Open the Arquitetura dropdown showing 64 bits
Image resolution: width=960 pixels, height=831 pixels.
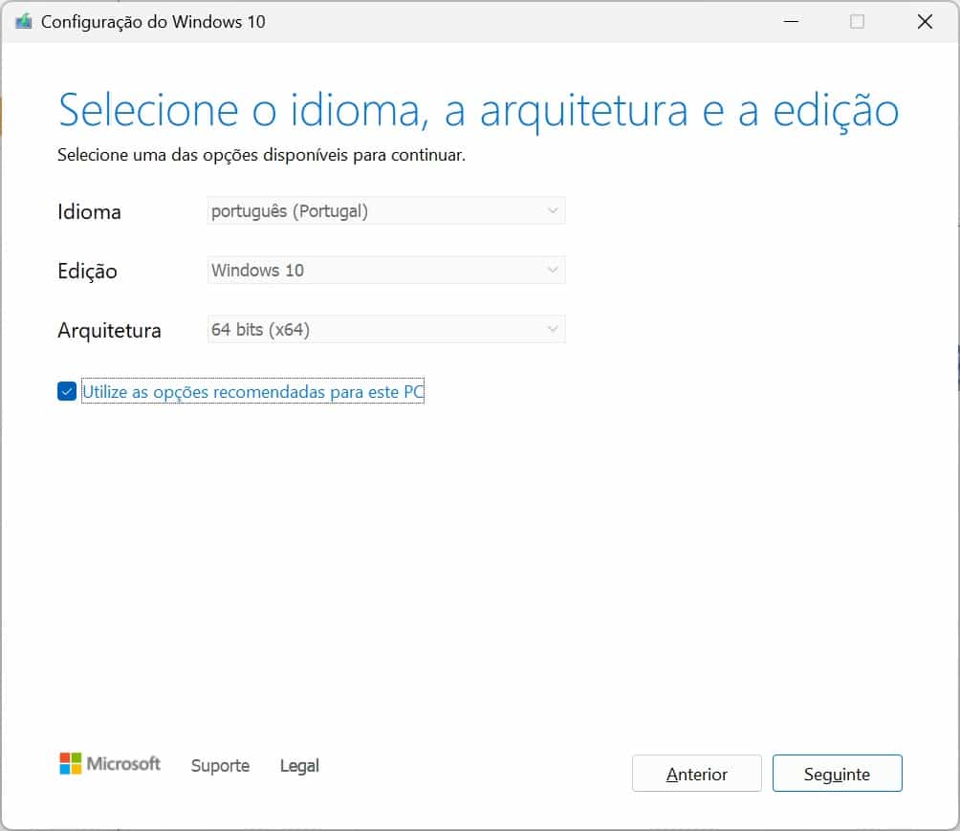coord(385,330)
